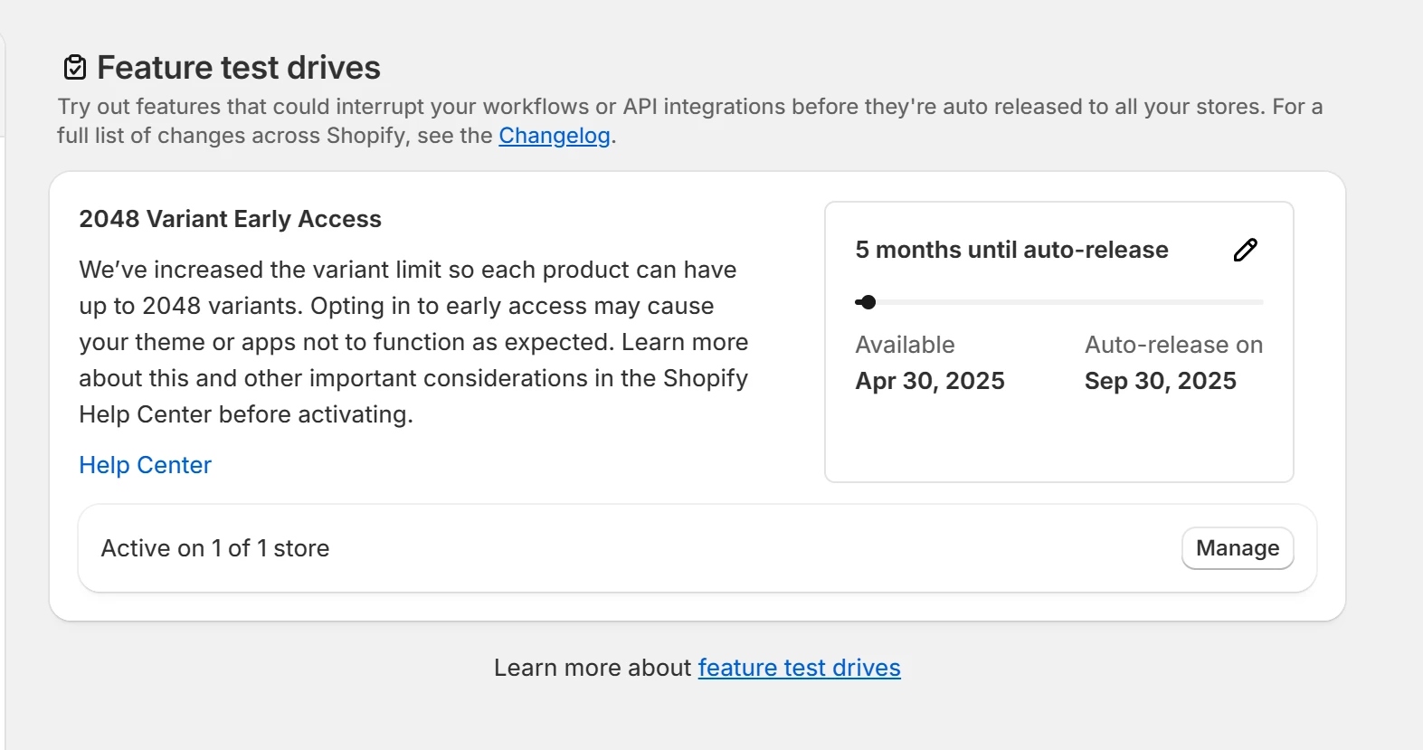Click the "Learn more about" footer text
This screenshot has height=750, width=1423.
tap(593, 668)
